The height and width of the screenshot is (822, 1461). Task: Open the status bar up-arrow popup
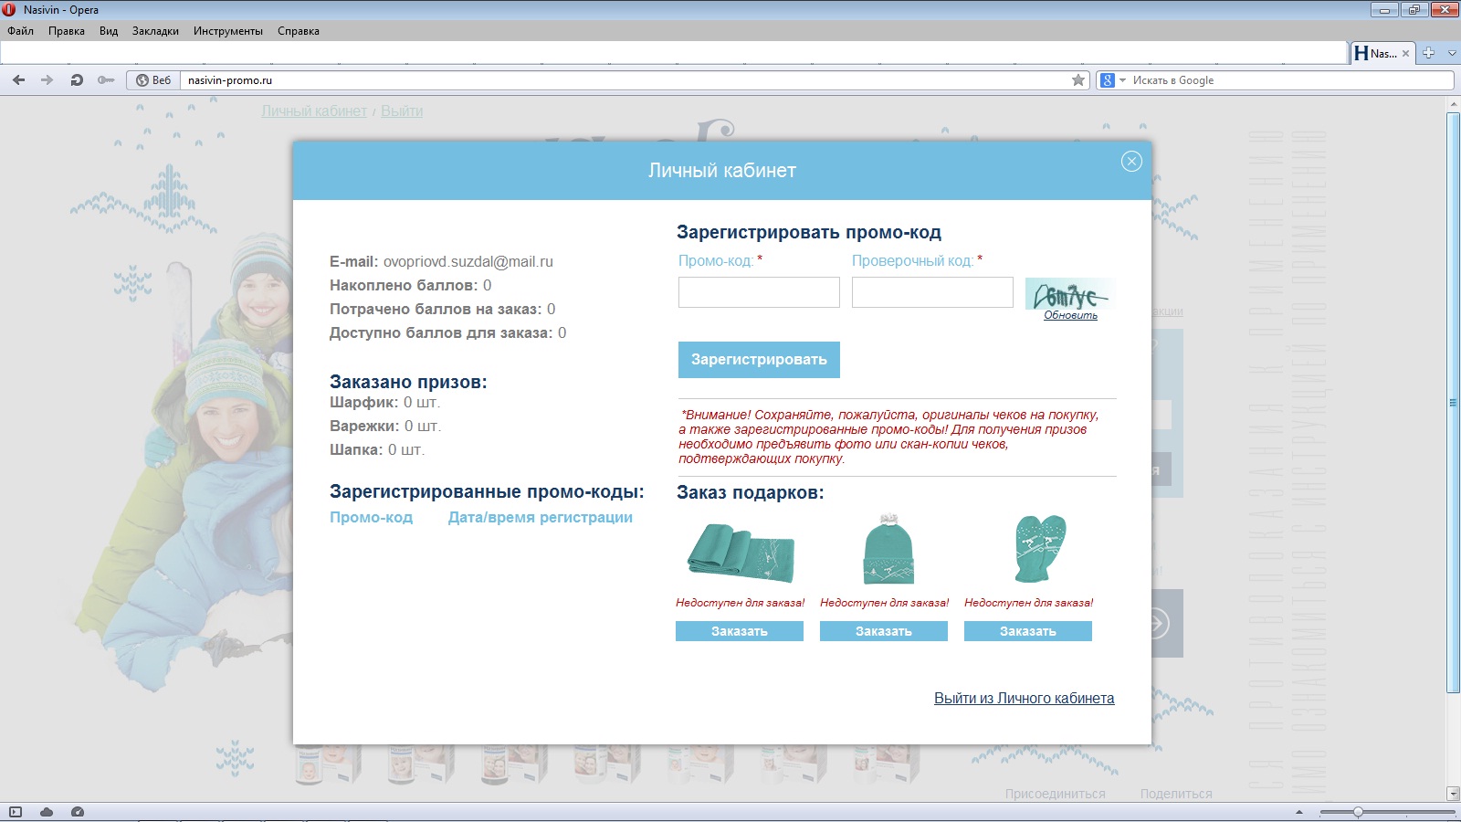click(x=1299, y=812)
